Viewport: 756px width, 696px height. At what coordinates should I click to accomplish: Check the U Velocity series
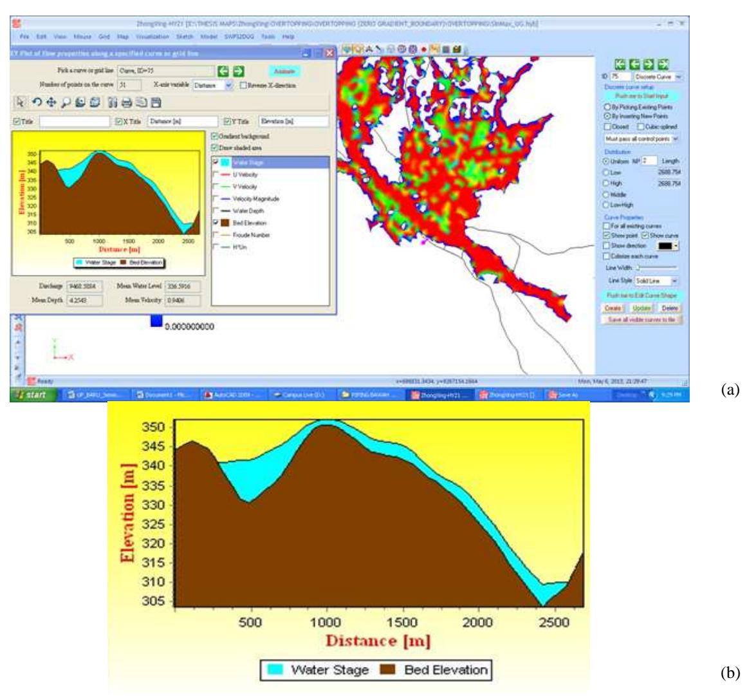point(216,174)
